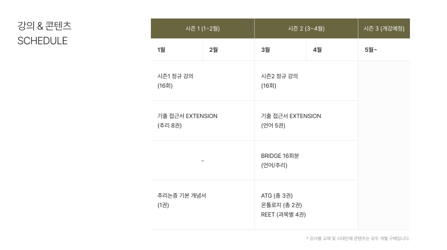The image size is (447, 250).
Task: Click the 강의 & 콘텐츠 SCHEDULE heading
Action: coord(44,33)
